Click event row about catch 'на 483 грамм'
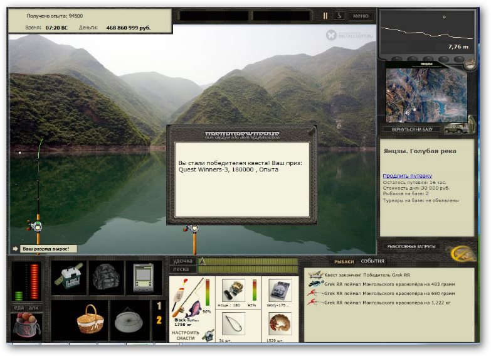 click(x=389, y=284)
